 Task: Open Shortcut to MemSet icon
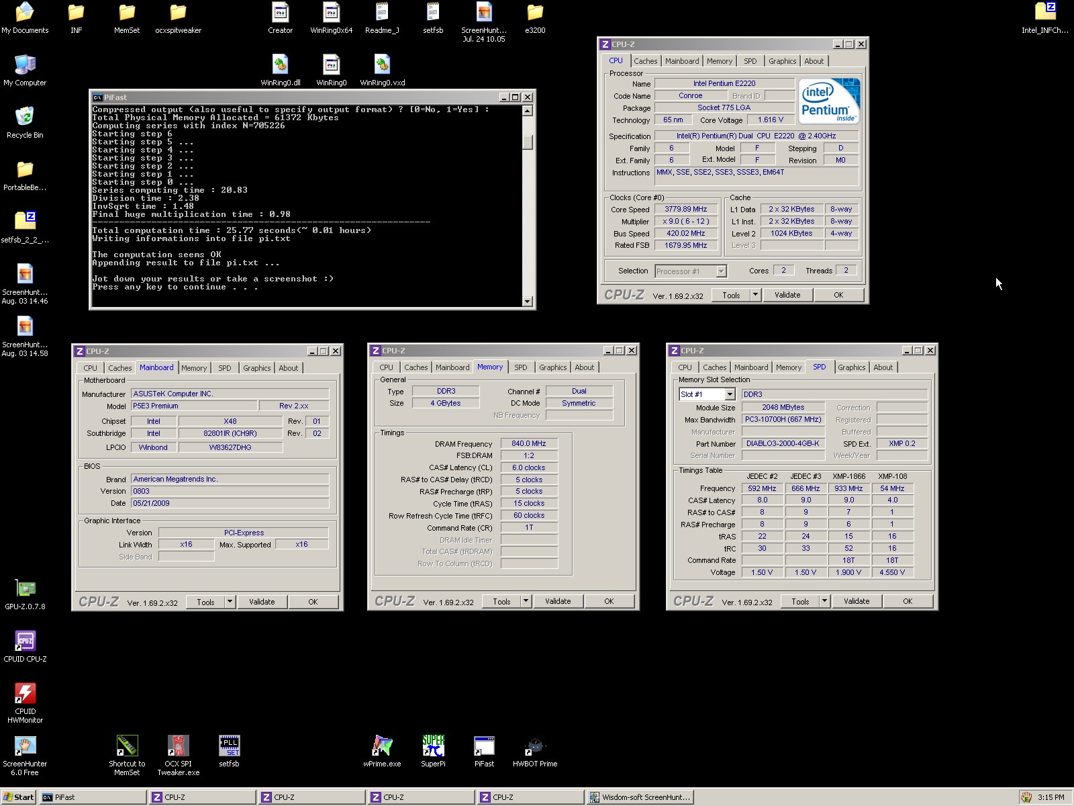pyautogui.click(x=127, y=756)
